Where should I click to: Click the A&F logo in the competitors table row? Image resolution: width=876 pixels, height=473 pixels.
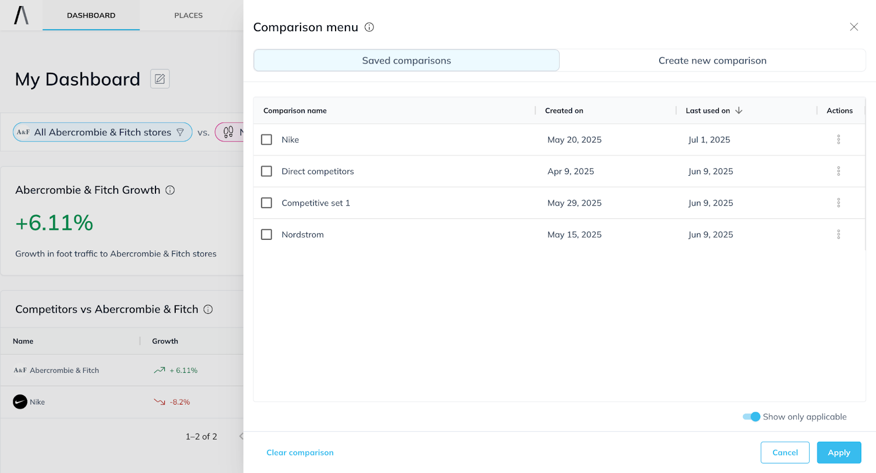point(20,370)
